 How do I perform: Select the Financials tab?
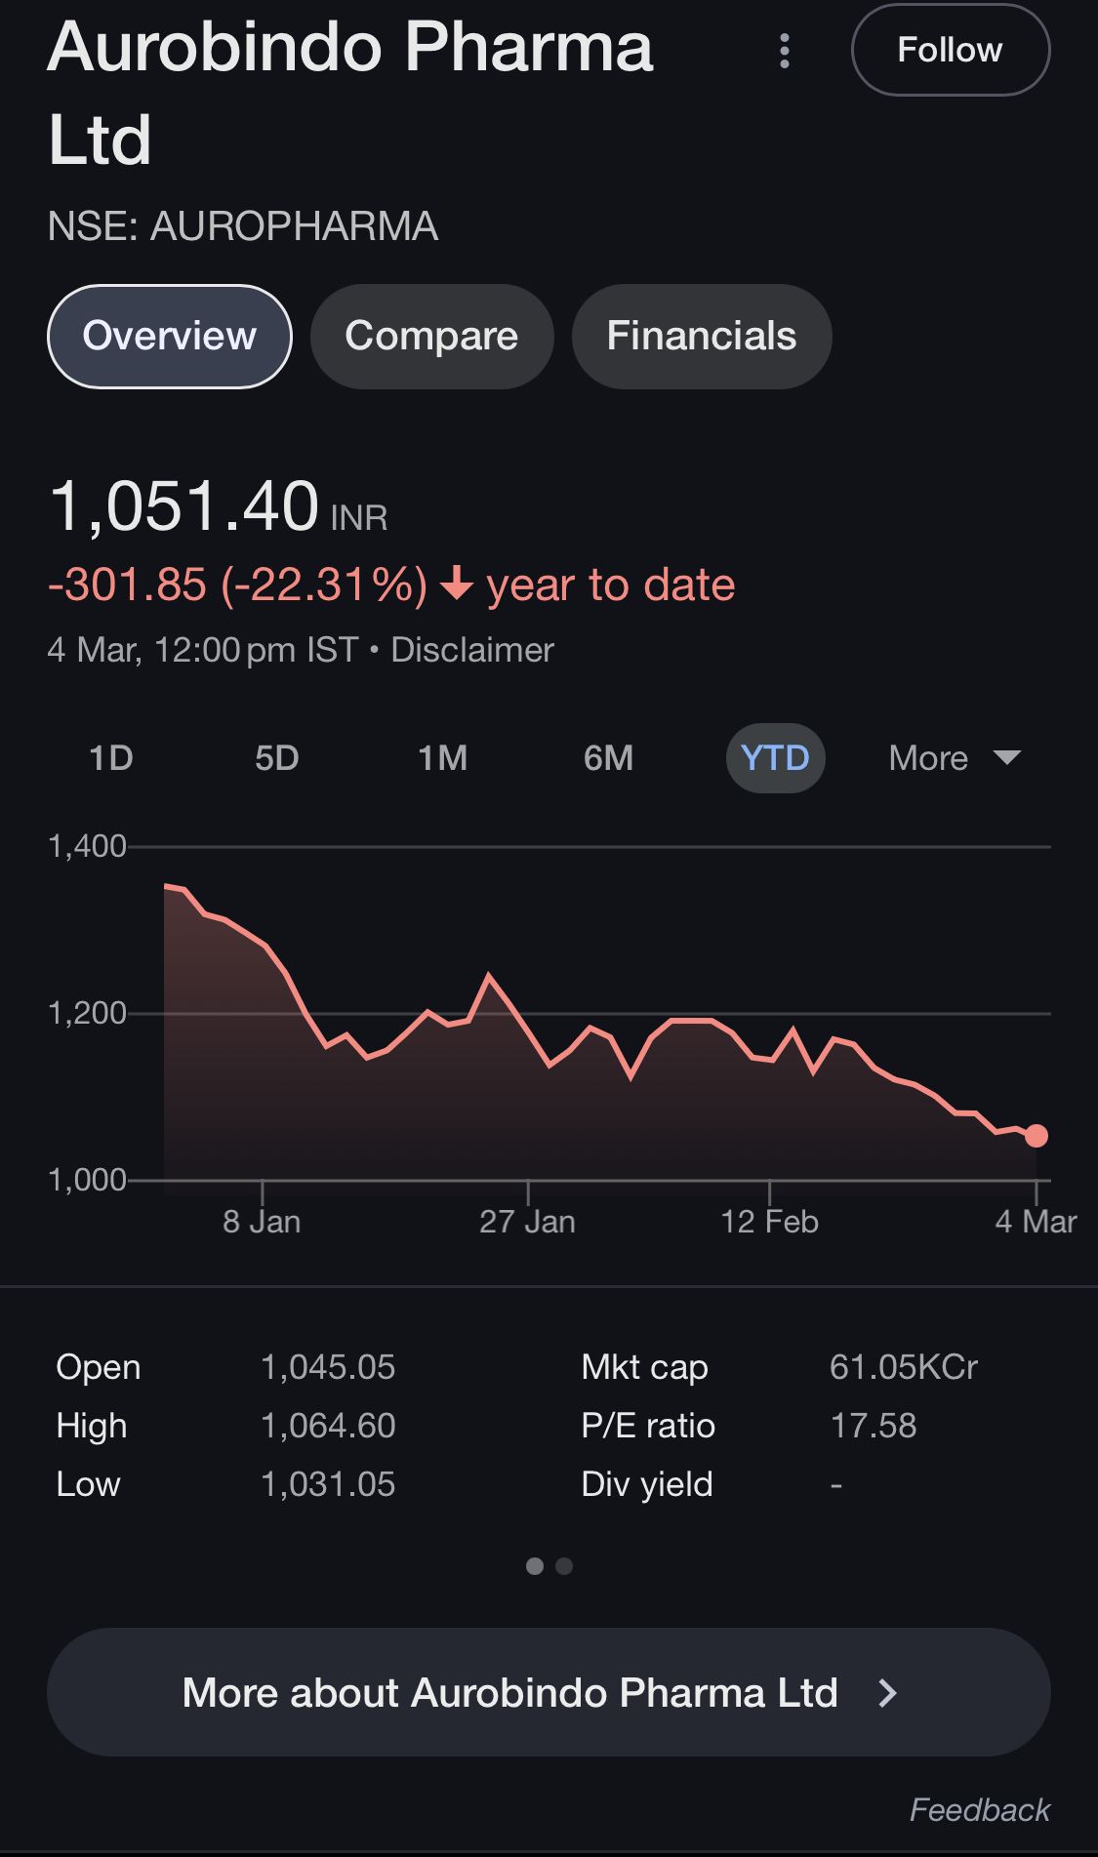coord(701,337)
